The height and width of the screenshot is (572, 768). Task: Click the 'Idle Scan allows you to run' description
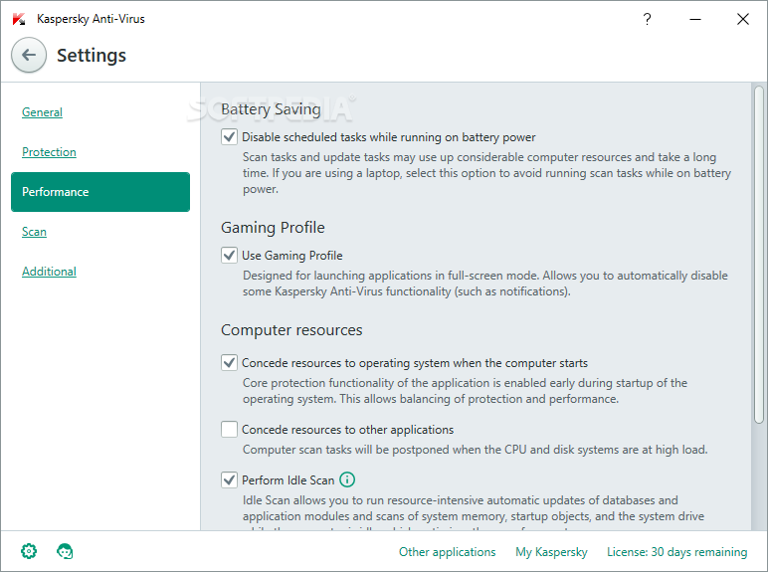pos(474,513)
